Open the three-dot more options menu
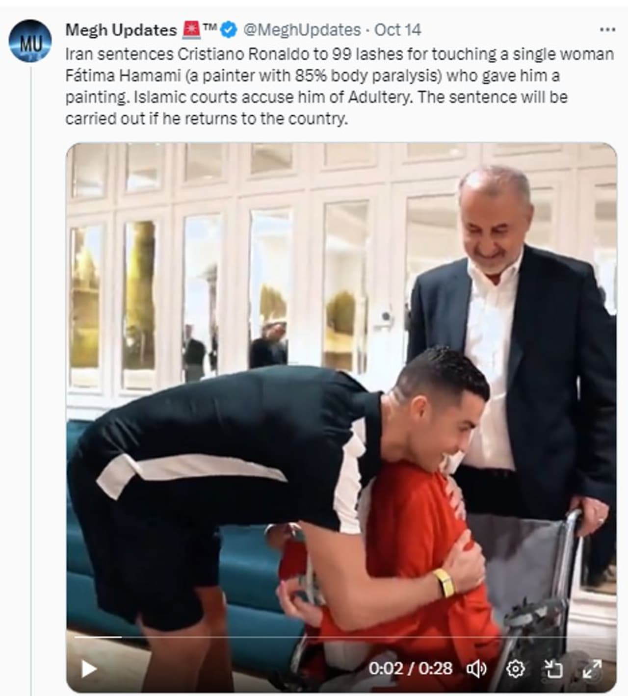628x696 pixels. point(607,30)
